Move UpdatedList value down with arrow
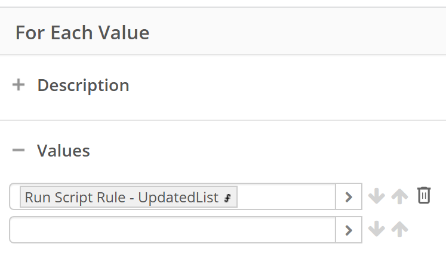This screenshot has height=272, width=446. [377, 196]
